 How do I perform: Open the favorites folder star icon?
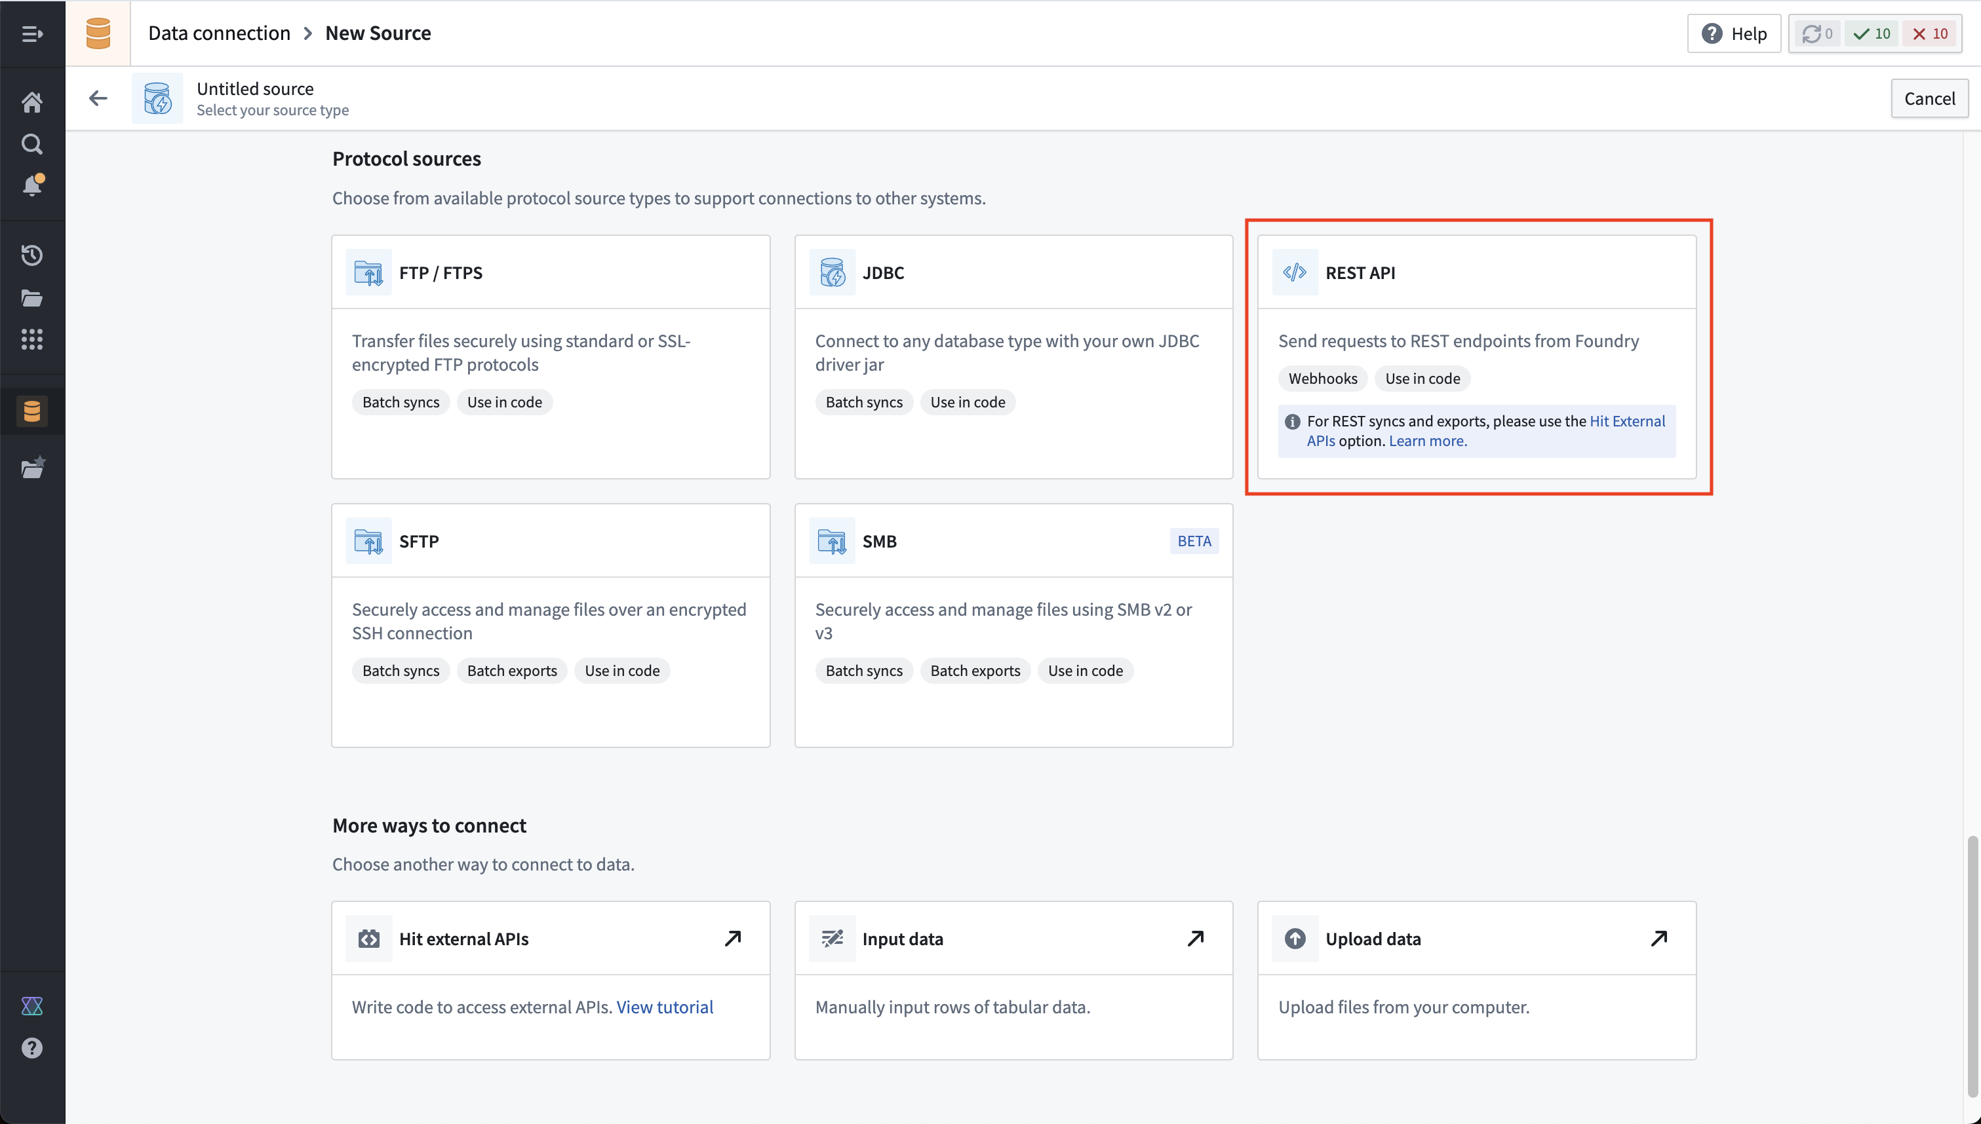[x=31, y=467]
